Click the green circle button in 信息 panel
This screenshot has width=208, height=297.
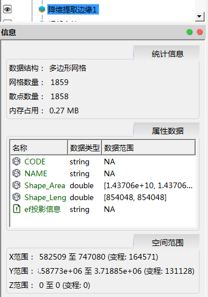click(189, 32)
